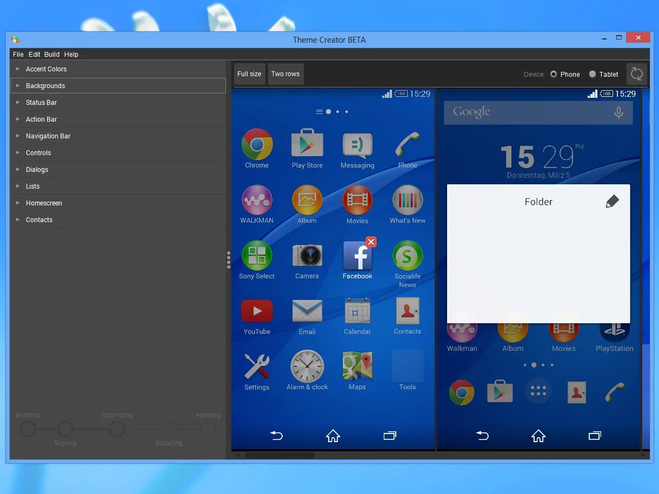Select the PlayStation icon in the folder preview
659x494 pixels.
pyautogui.click(x=615, y=330)
